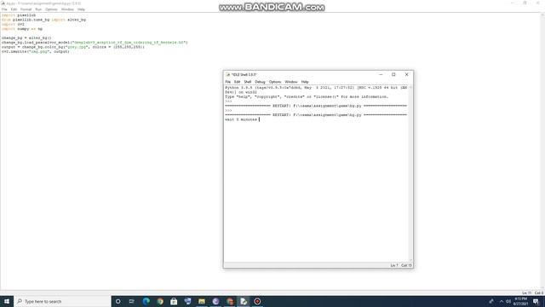Viewport: 545px width, 307px height.
Task: Open the Edit menu in the IDLE Shell window
Action: click(237, 82)
